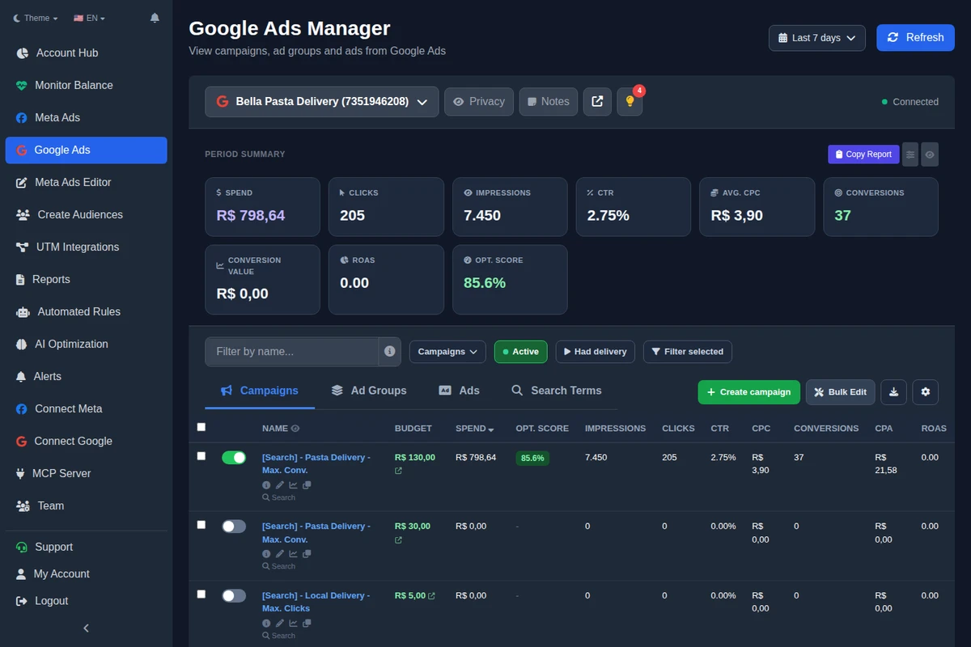
Task: Open the chart icon for the Local Delivery campaign
Action: [293, 624]
